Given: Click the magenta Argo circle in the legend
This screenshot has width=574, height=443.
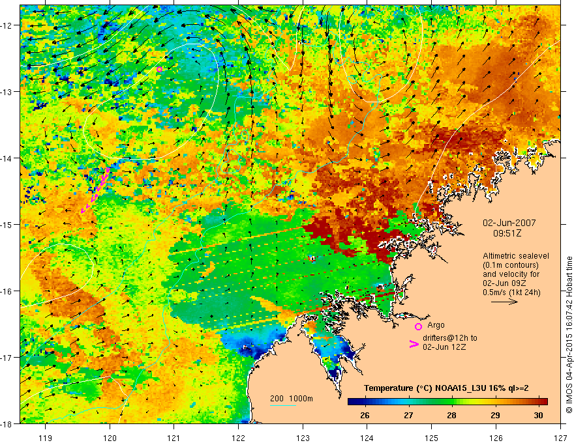Looking at the screenshot, I should click(x=418, y=326).
